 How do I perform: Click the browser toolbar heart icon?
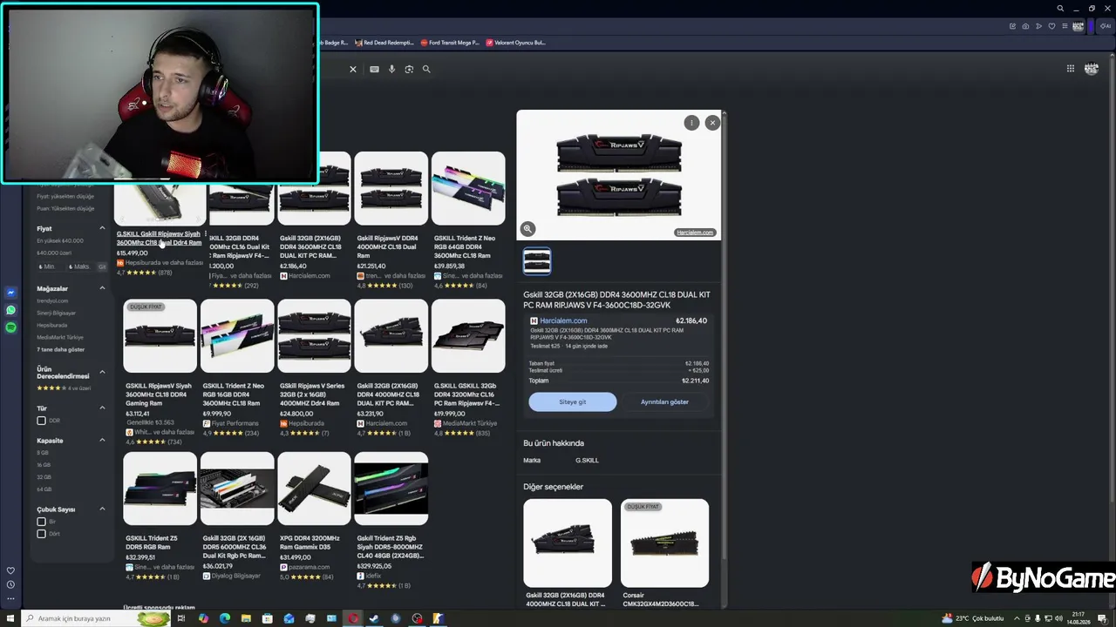[x=1051, y=26]
